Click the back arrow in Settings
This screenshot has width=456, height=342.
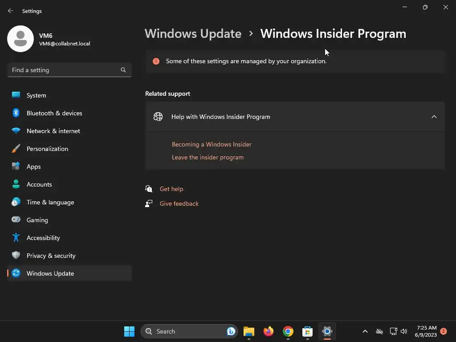click(x=11, y=11)
